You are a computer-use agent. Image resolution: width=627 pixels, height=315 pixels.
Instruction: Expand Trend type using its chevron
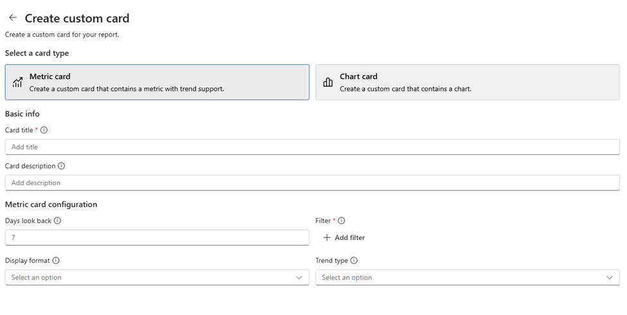coord(610,278)
